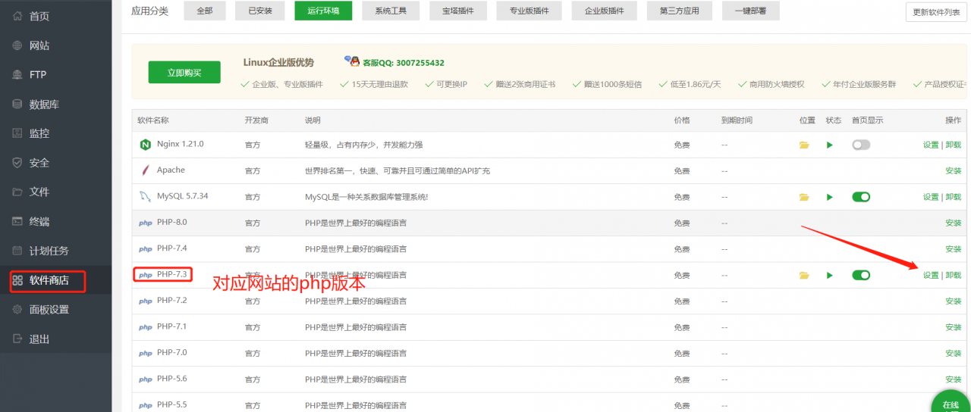Click the Apache feather icon
Viewport: 971px width, 412px height.
[145, 170]
